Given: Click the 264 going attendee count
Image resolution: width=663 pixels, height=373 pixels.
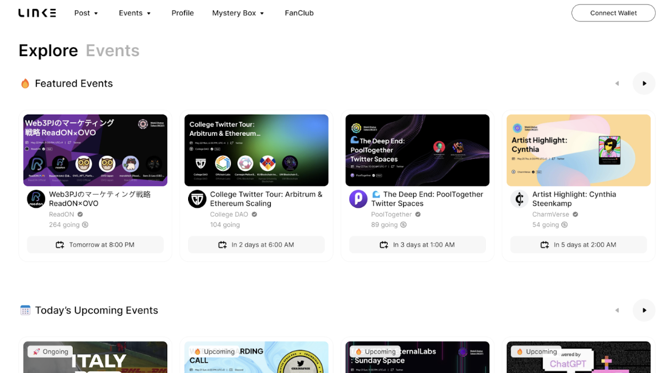Looking at the screenshot, I should (64, 224).
